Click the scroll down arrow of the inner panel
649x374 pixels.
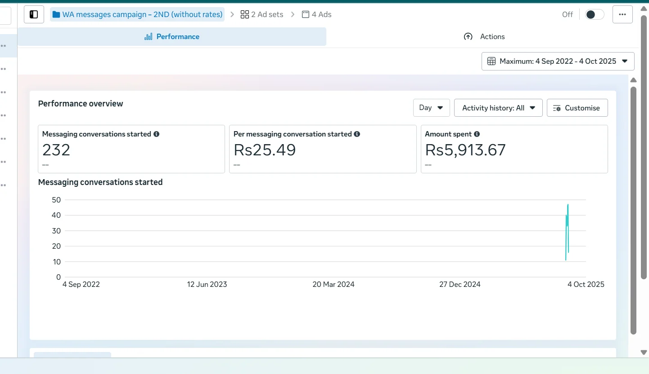coord(644,352)
